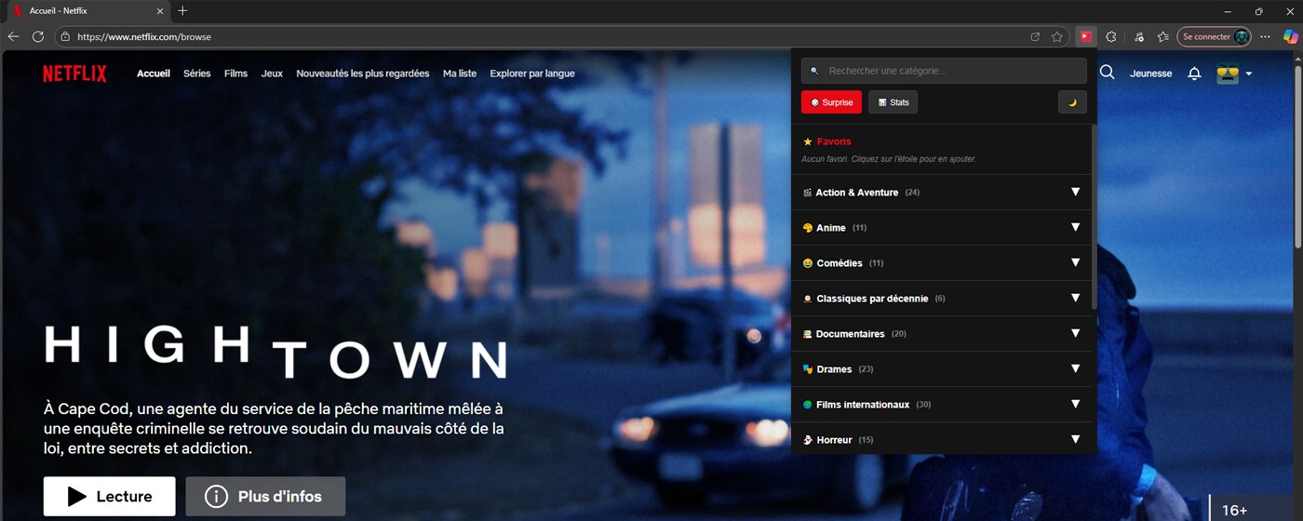
Task: Click the Drames masks icon
Action: (808, 369)
